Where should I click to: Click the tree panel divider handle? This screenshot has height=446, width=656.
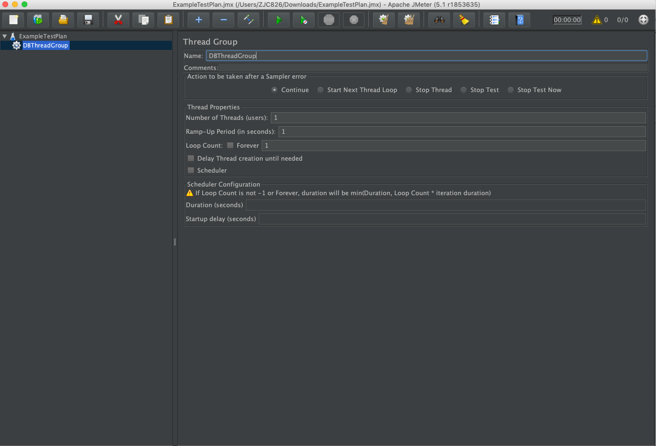click(x=175, y=242)
